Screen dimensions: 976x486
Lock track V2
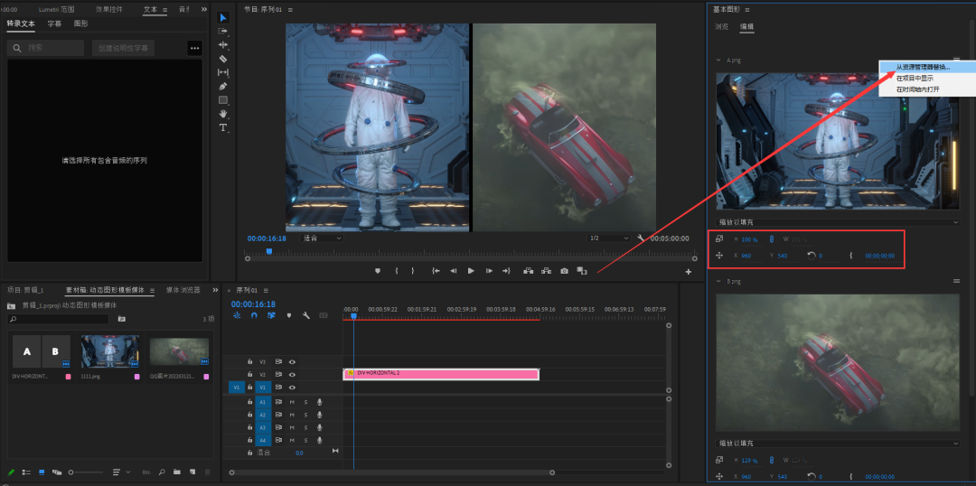tap(249, 375)
